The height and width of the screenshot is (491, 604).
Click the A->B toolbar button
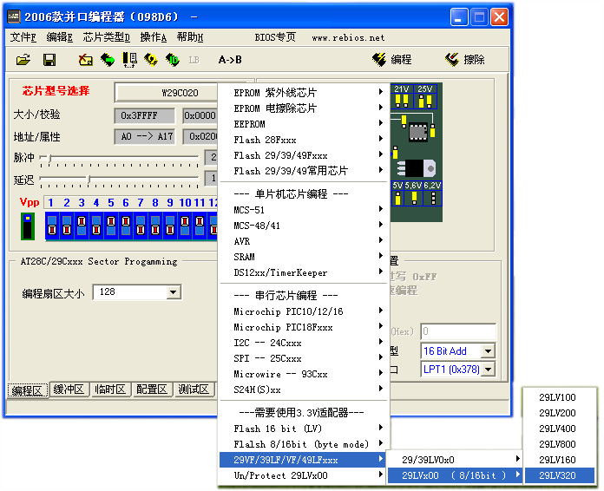230,60
